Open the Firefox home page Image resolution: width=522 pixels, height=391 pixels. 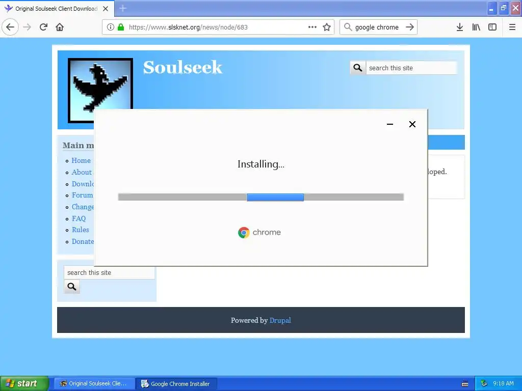coord(60,27)
